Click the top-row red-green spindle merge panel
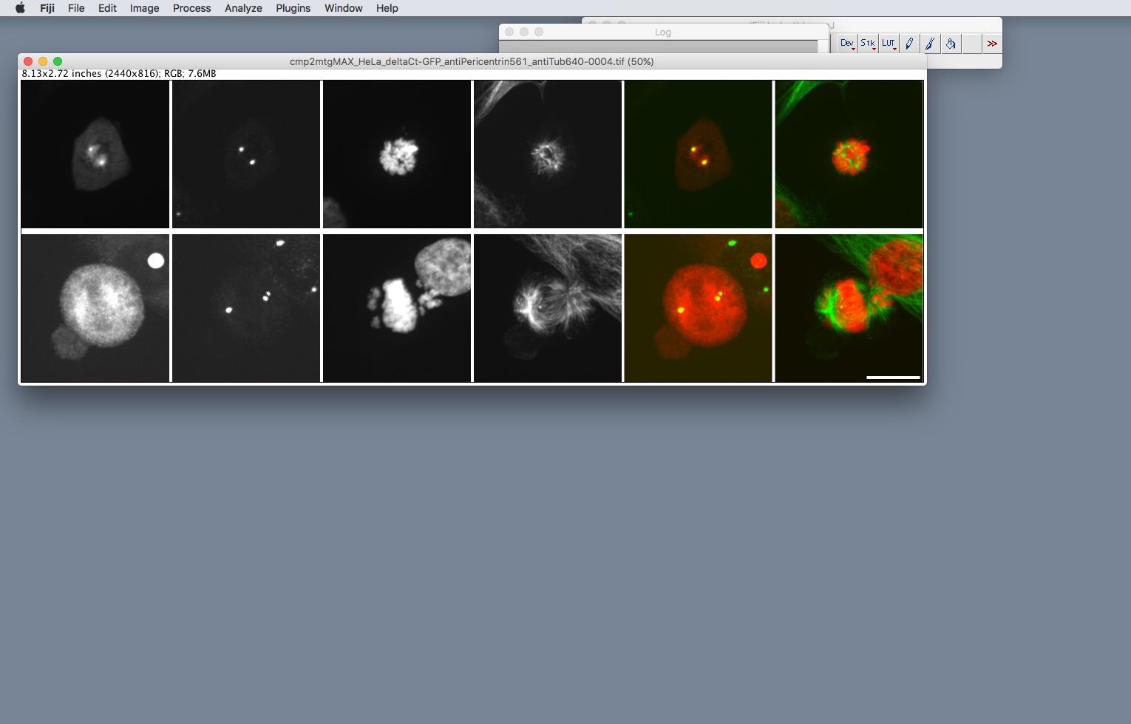1131x724 pixels. pyautogui.click(x=849, y=154)
